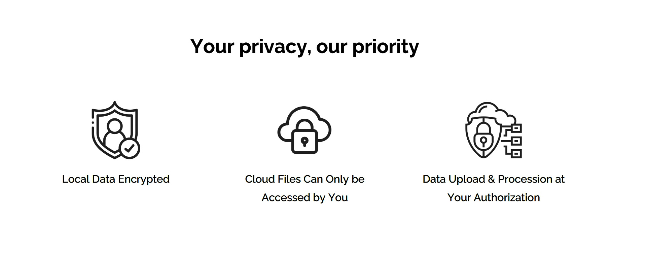Click the "Cloud Files Can Only be" line
This screenshot has width=646, height=269.
pyautogui.click(x=304, y=179)
